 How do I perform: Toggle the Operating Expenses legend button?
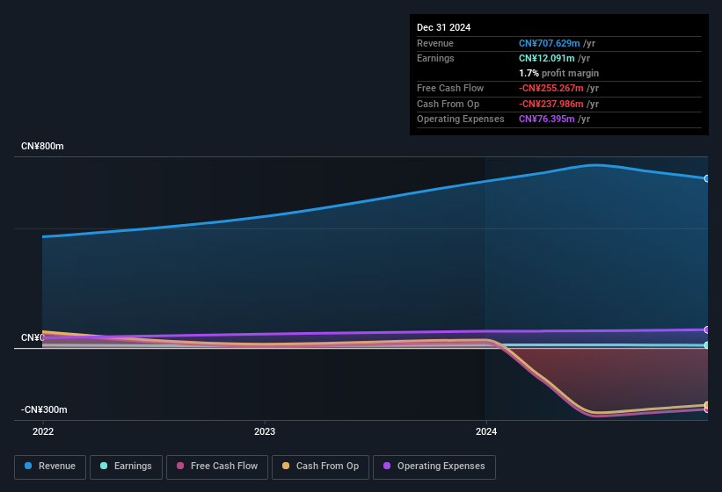[x=434, y=467]
